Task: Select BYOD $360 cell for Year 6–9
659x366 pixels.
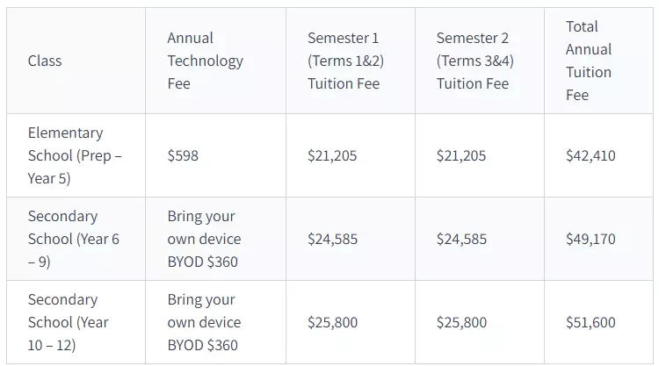Action: coord(215,239)
